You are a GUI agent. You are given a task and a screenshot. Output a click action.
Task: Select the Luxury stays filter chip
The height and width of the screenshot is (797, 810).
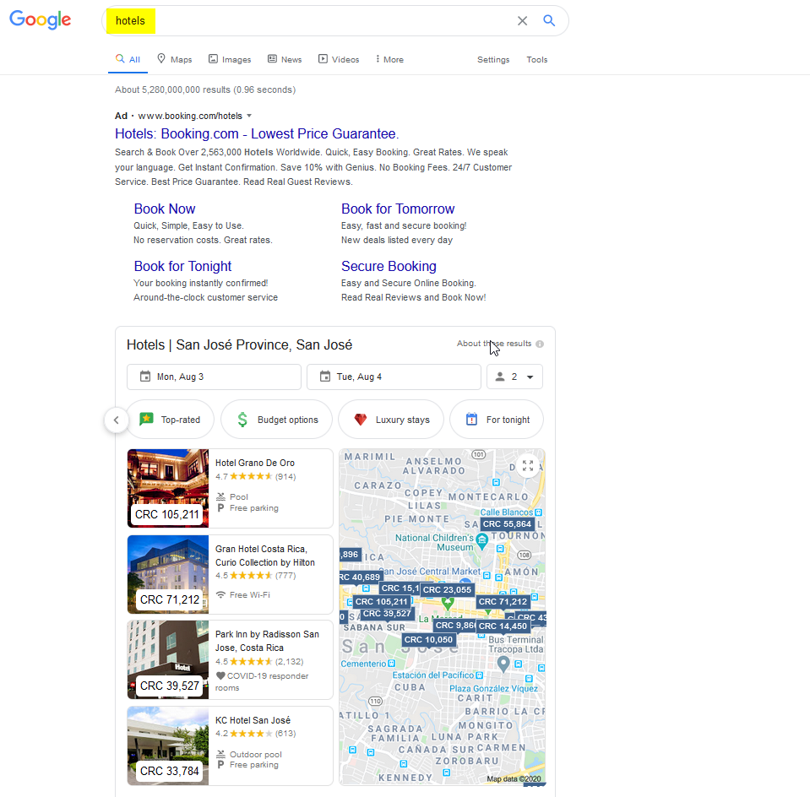[391, 420]
